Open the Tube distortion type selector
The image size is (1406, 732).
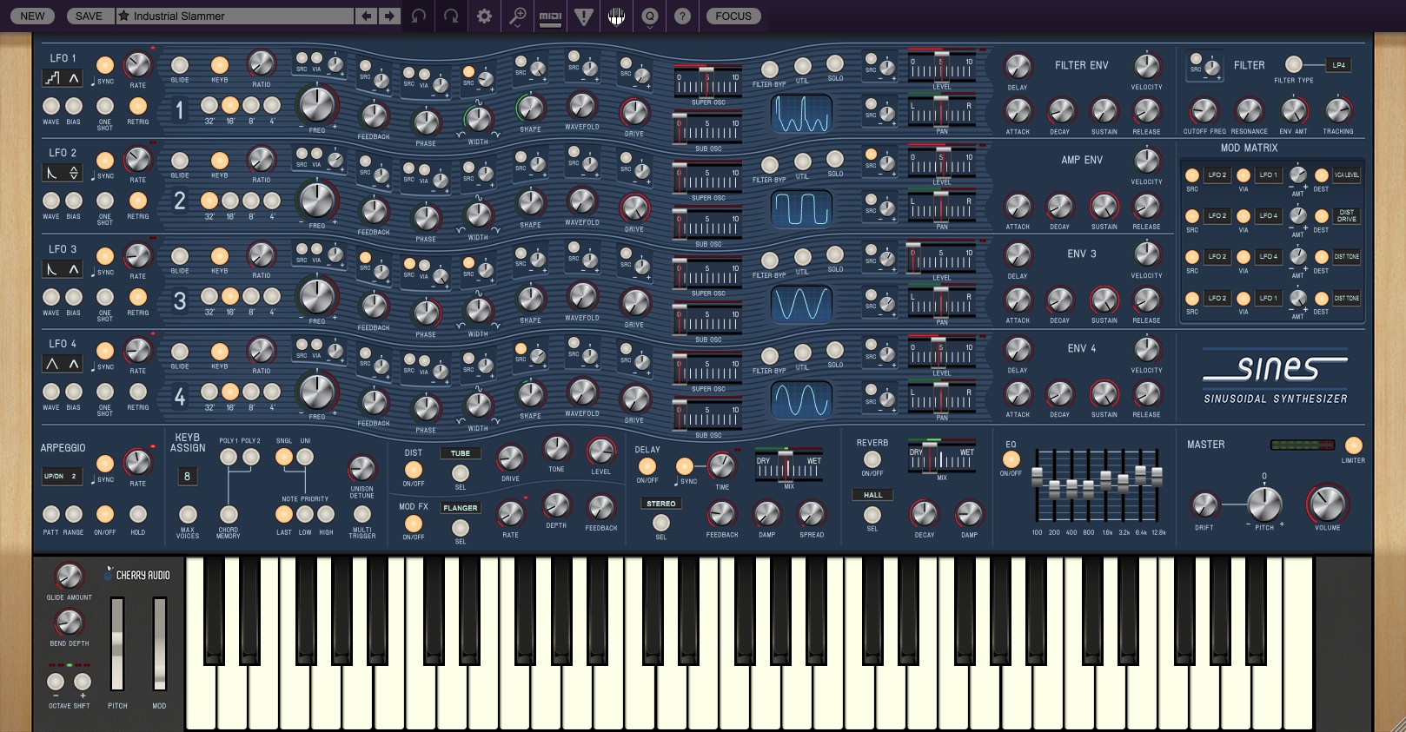tap(461, 453)
